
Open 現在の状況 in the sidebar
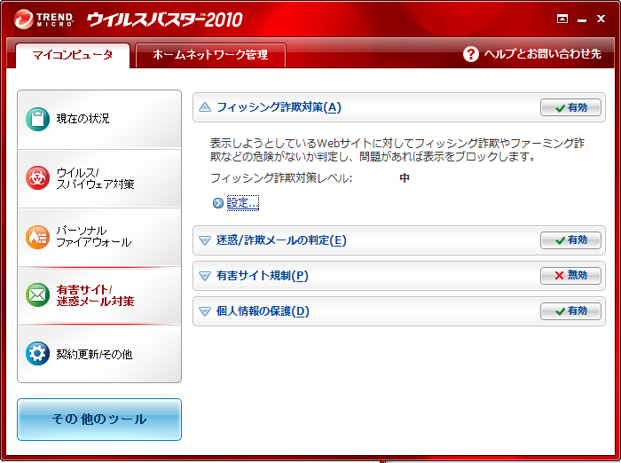tap(99, 120)
